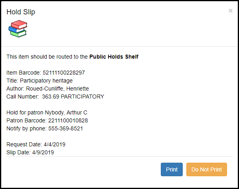Screen dimensions: 239x189
Task: Click the bold Public Holds Shelf text
Action: coord(114,57)
